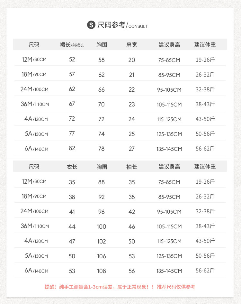Click the CONSULT label beside the title
This screenshot has height=304, width=241.
138,26
